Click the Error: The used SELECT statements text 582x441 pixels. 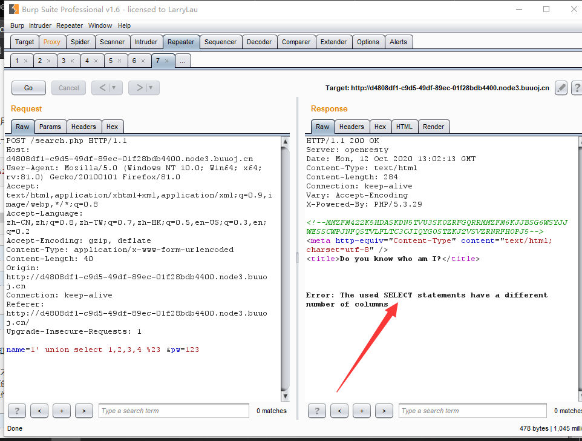[x=427, y=300]
